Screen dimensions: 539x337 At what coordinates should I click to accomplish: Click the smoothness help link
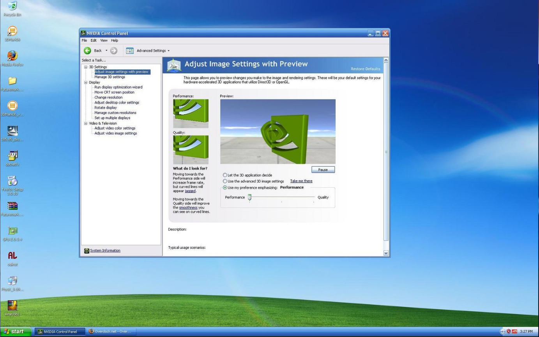[x=188, y=208]
